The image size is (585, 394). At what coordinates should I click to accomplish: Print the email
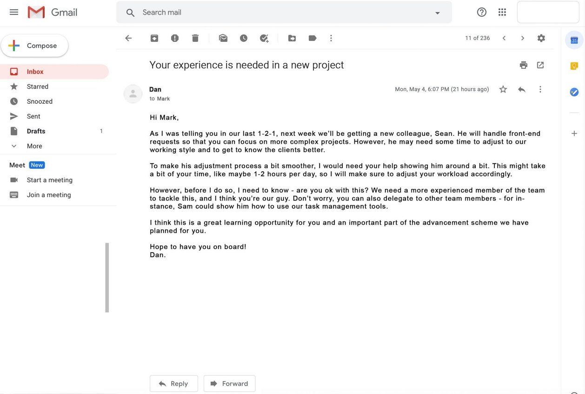pyautogui.click(x=523, y=65)
